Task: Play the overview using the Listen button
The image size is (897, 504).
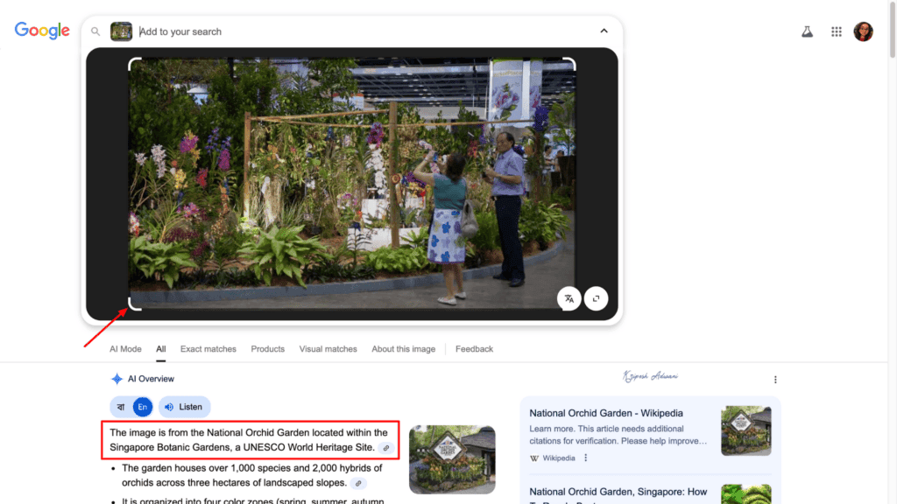Action: [184, 406]
